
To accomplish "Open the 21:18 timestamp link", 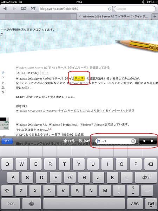I will [45, 73].
